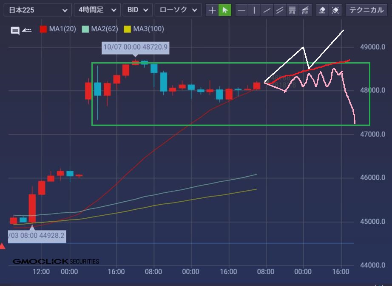This screenshot has width=392, height=286.
Task: Open the テクニカル indicators settings
Action: click(x=366, y=10)
